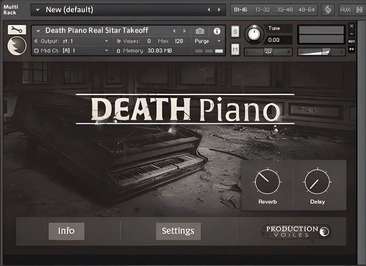The height and width of the screenshot is (266, 366).
Task: Switch to rack page 49-64
Action: coord(306,10)
